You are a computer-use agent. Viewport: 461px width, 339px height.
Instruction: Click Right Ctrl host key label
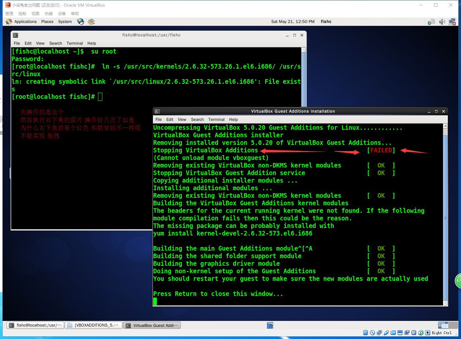coord(442,333)
